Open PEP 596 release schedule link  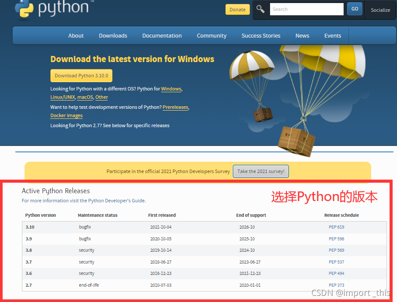(x=336, y=239)
